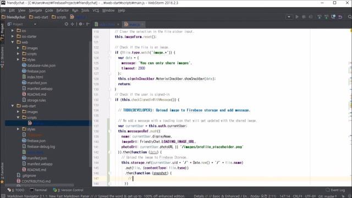Open the Event Log
This screenshot has height=198, width=352.
[x=335, y=190]
